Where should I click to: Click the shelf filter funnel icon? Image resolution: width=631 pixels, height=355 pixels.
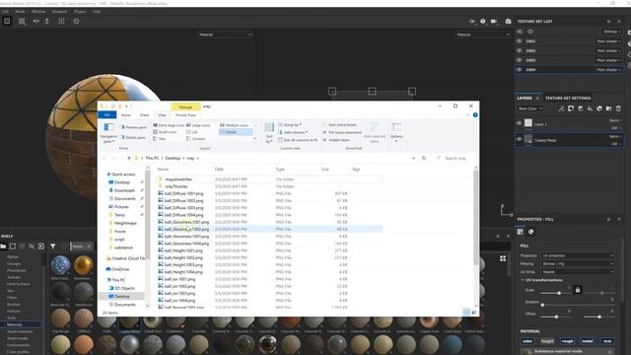point(52,246)
